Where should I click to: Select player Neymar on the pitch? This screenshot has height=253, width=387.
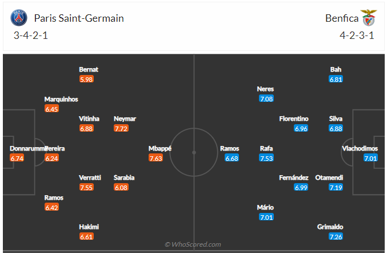coord(125,118)
